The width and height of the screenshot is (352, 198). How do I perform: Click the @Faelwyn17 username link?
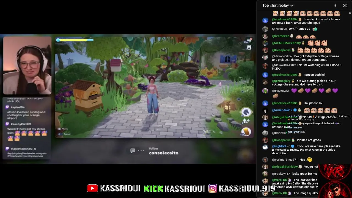coord(281,174)
